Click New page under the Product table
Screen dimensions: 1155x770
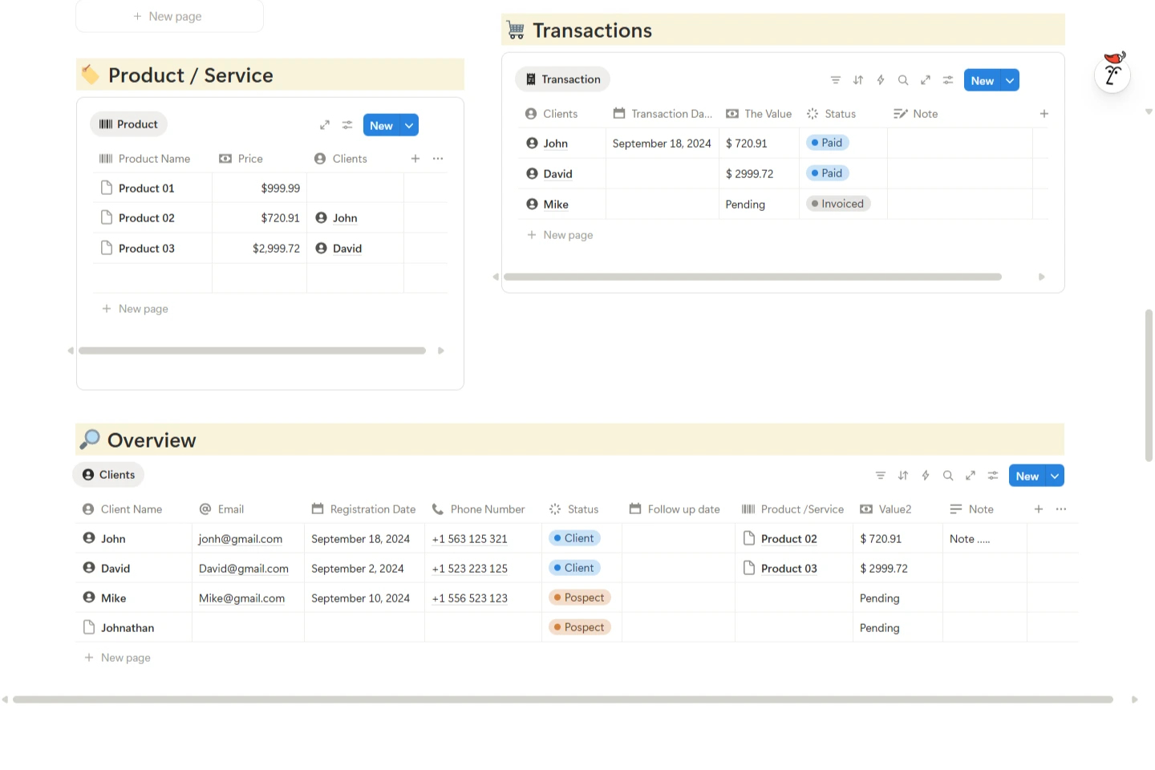[135, 308]
